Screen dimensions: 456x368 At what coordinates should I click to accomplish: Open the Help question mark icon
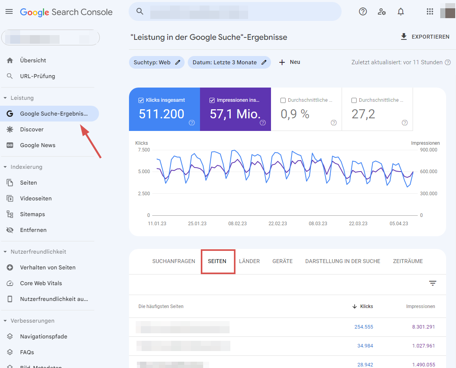pos(363,11)
